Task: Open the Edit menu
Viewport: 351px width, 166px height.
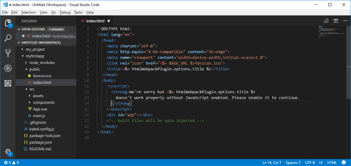Action: pos(14,12)
